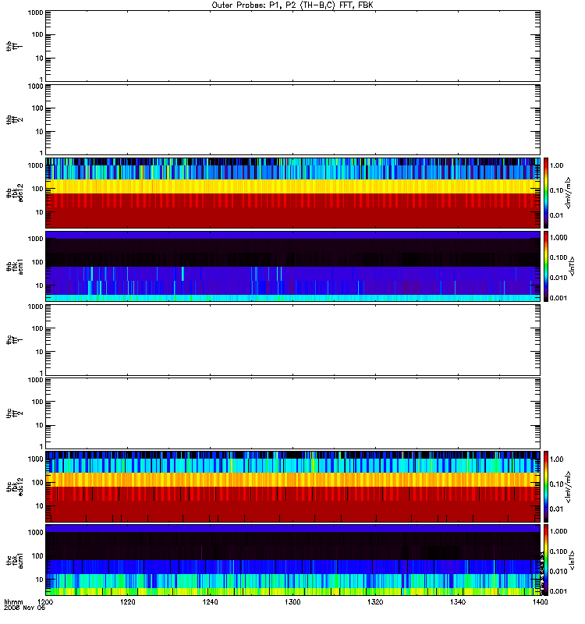The width and height of the screenshot is (585, 624).
Task: Click the thc fbk scm1 bottom spectrogram
Action: 292,560
